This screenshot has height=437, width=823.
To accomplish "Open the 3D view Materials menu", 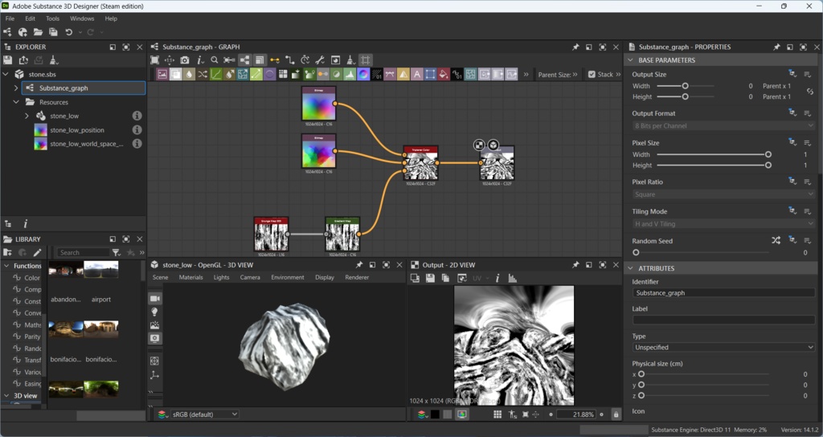I will [x=190, y=277].
